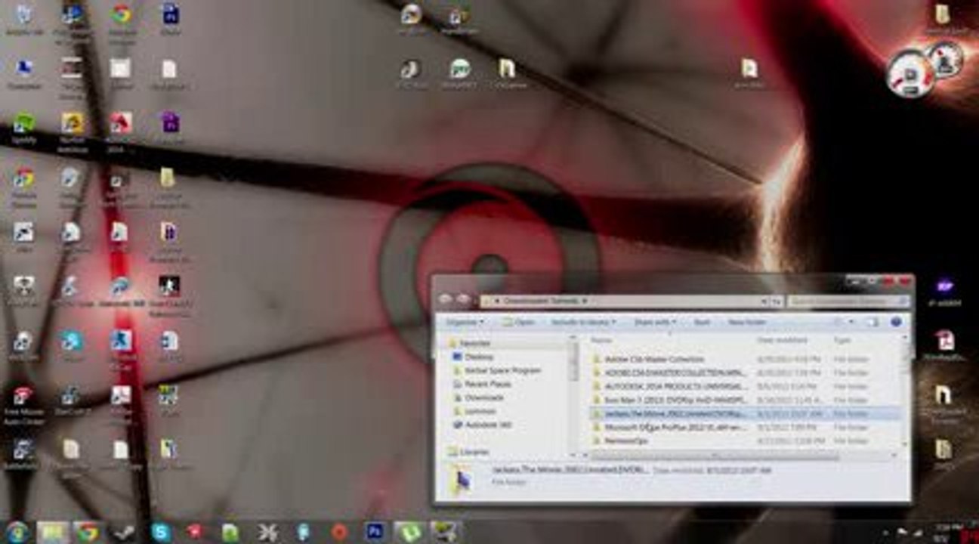
Task: Expand the Include in library menu
Action: point(584,322)
